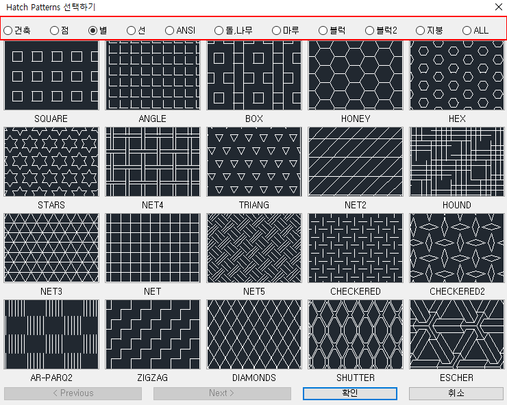Pick the BOX hatch pattern preview

[254, 75]
